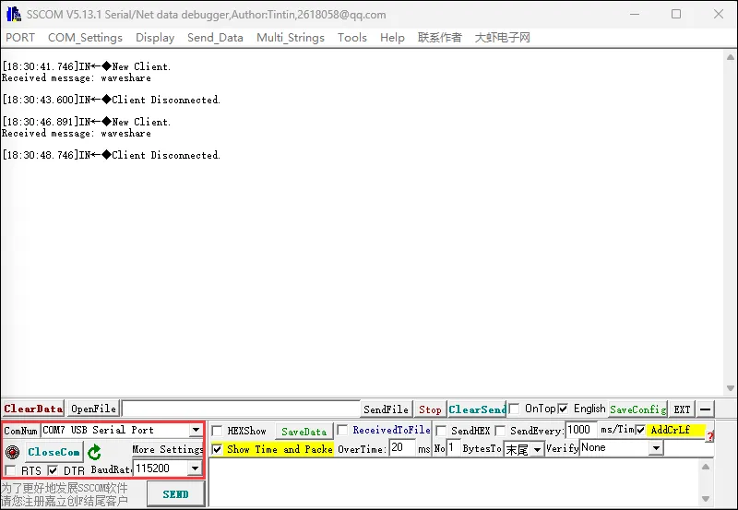Viewport: 738px width, 510px height.
Task: Uncheck the AddCrLf checkbox
Action: [640, 430]
